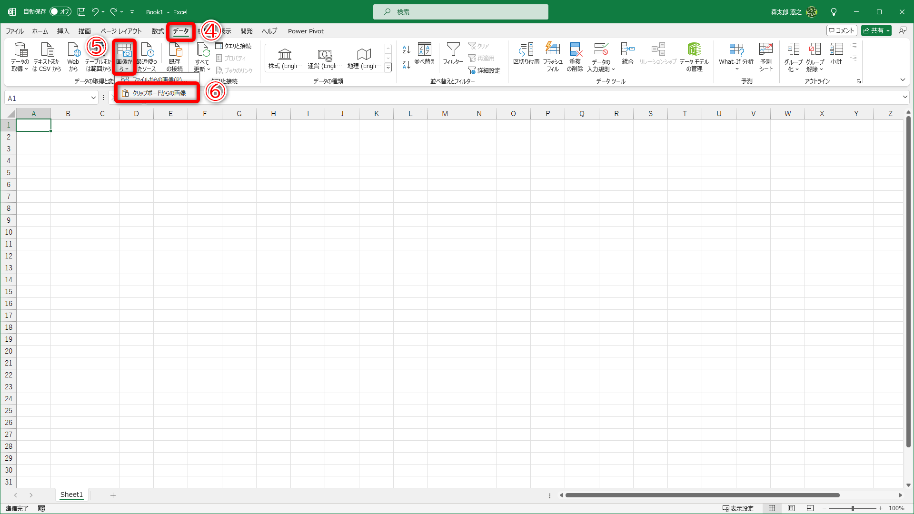Adjust the zoom level slider
This screenshot has height=514, width=914.
[852, 508]
